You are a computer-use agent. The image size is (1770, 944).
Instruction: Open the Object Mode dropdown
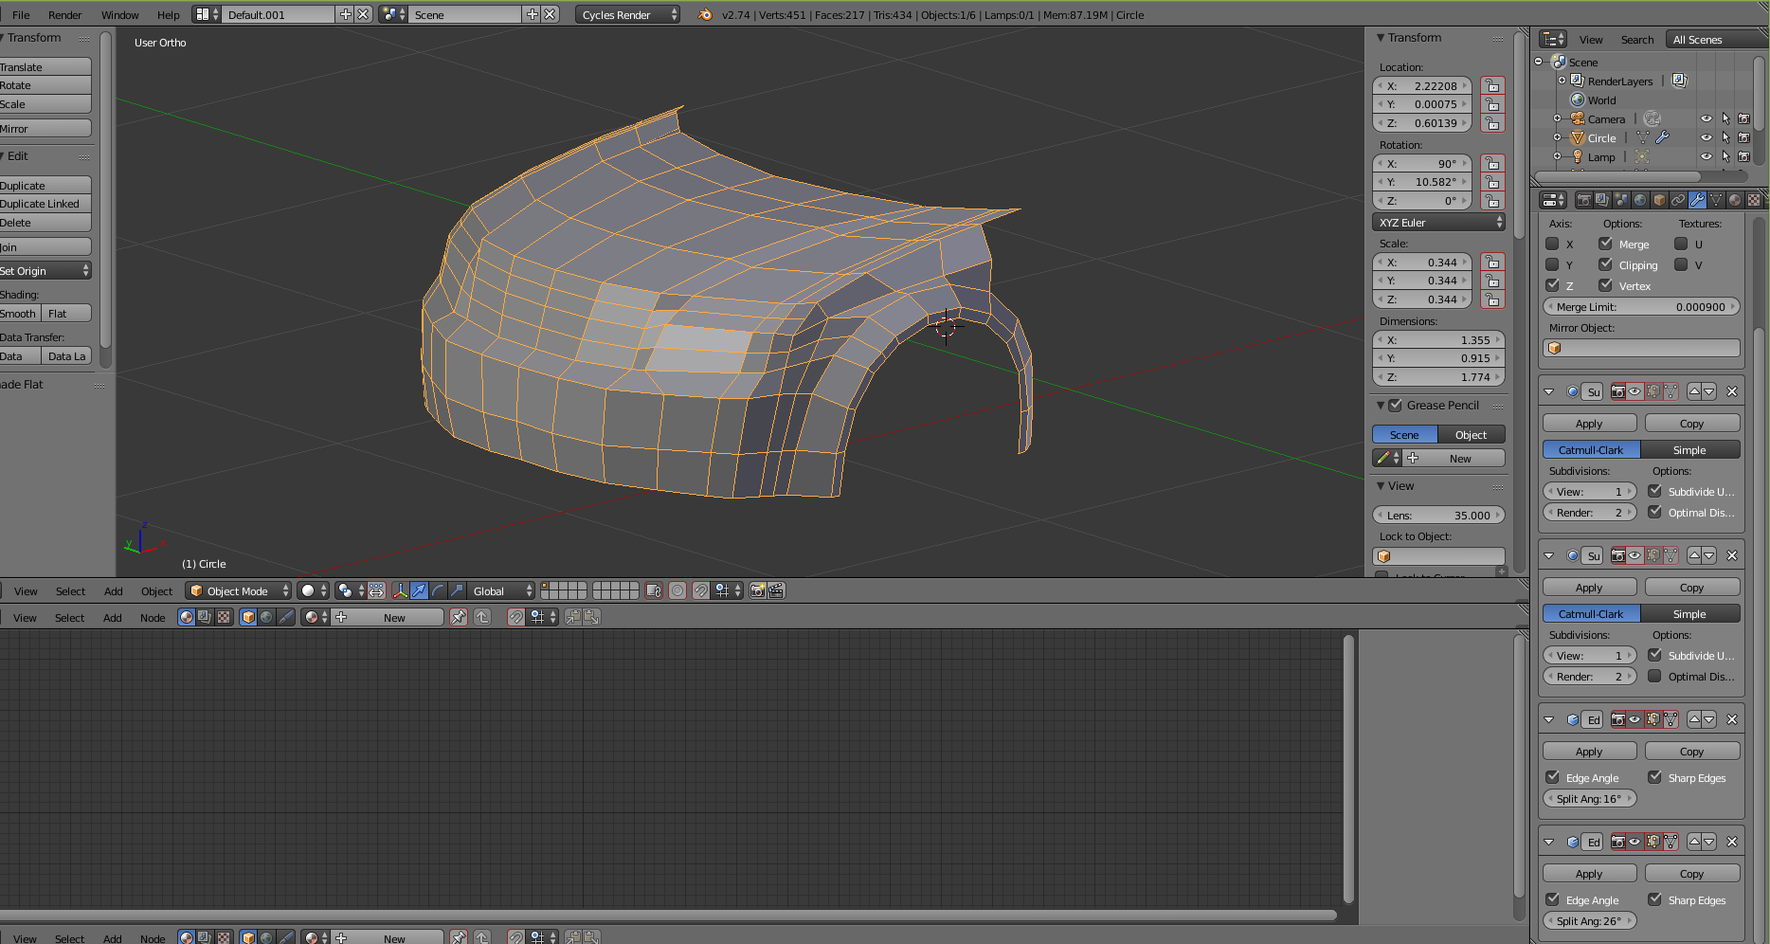tap(238, 590)
